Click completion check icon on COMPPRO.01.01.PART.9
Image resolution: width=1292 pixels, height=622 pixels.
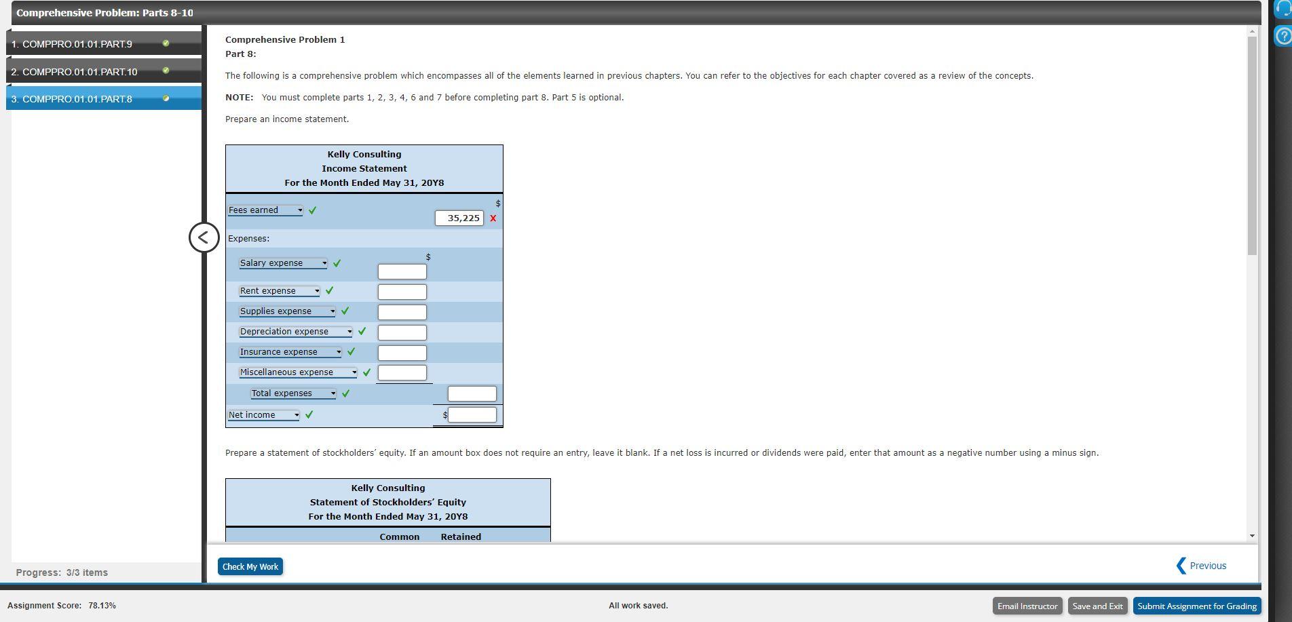point(166,43)
